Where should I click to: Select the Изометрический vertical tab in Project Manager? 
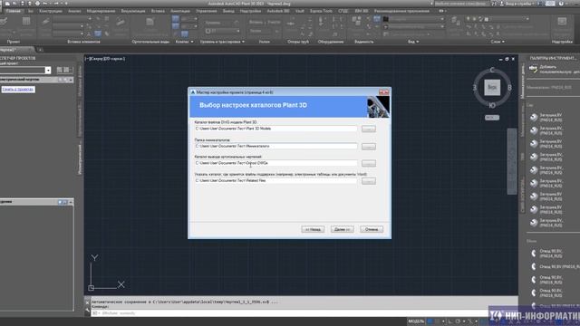click(80, 159)
